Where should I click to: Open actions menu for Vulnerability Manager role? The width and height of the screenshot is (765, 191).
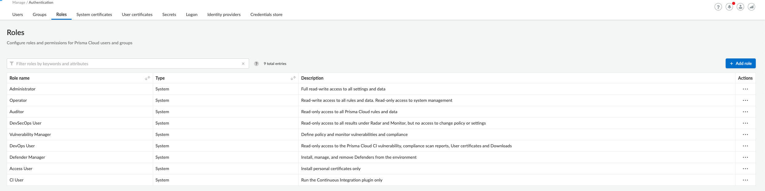point(745,135)
